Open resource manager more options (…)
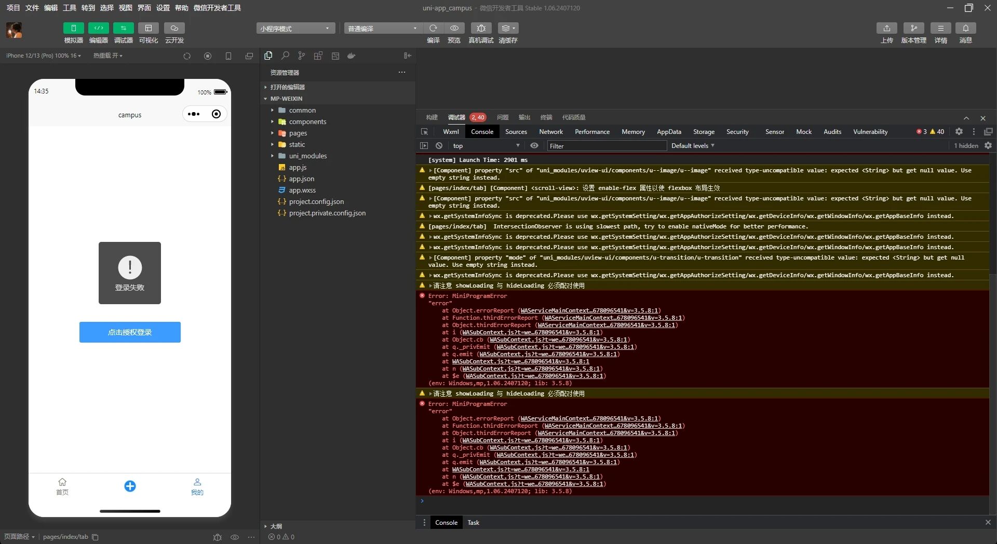The image size is (997, 544). click(402, 72)
